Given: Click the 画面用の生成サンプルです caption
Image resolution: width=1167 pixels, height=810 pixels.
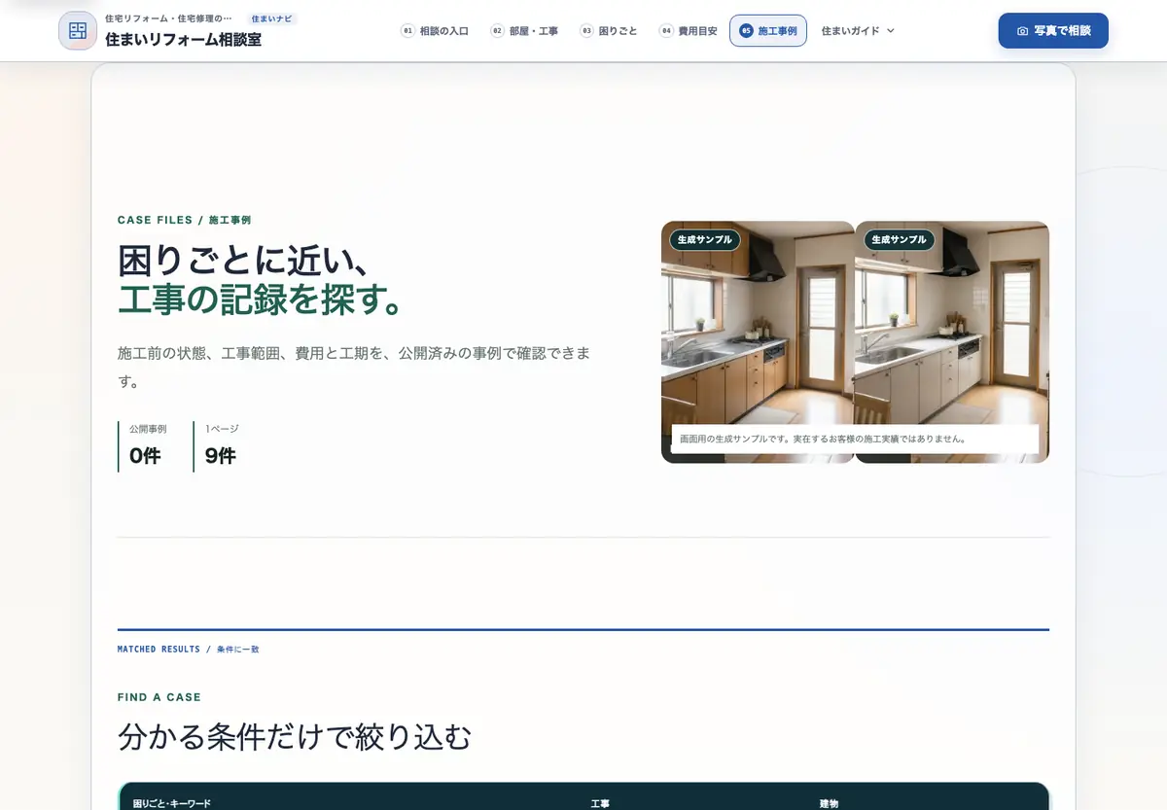Looking at the screenshot, I should (x=855, y=439).
